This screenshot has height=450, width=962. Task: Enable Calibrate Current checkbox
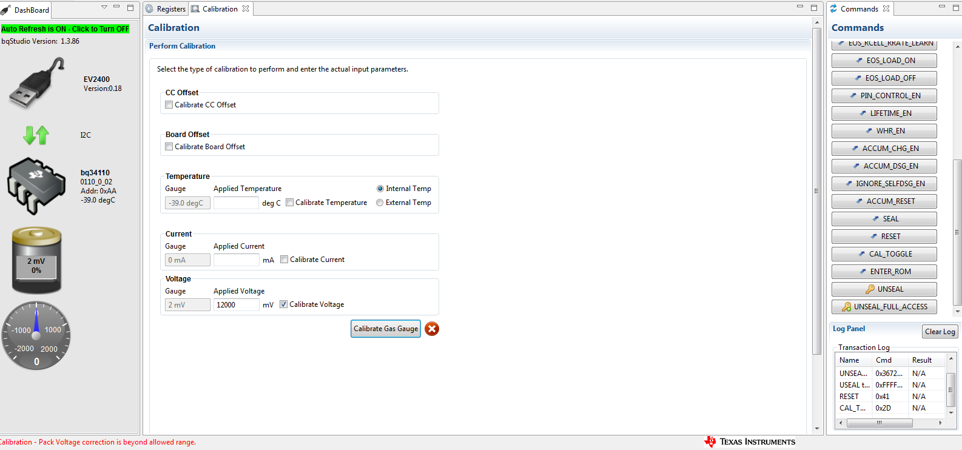click(x=284, y=260)
